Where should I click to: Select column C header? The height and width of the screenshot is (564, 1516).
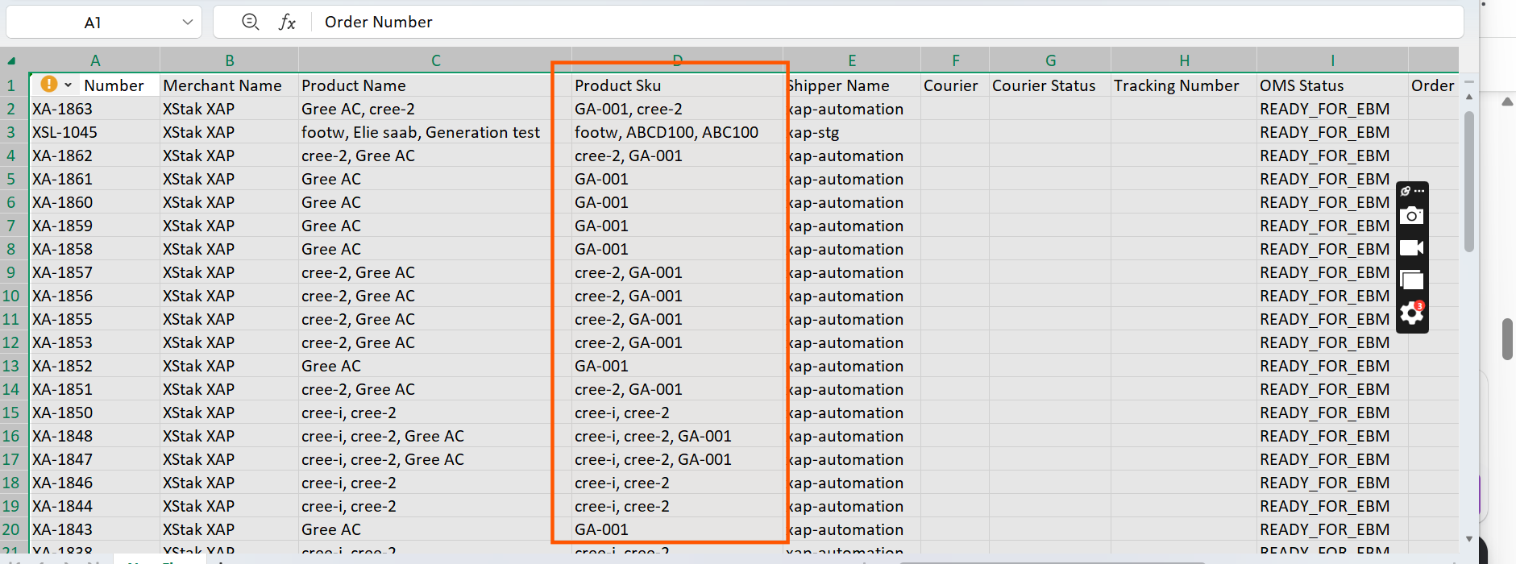[x=436, y=60]
